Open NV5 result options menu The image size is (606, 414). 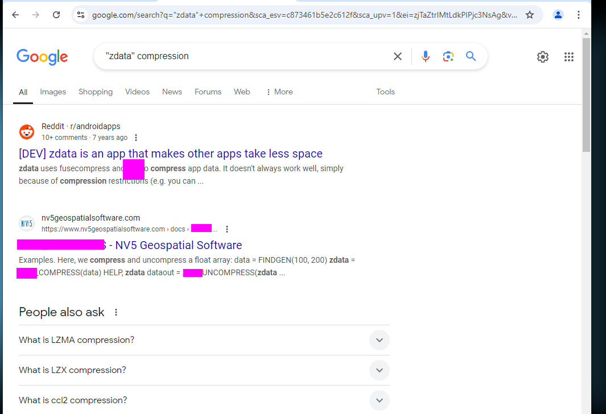click(227, 229)
